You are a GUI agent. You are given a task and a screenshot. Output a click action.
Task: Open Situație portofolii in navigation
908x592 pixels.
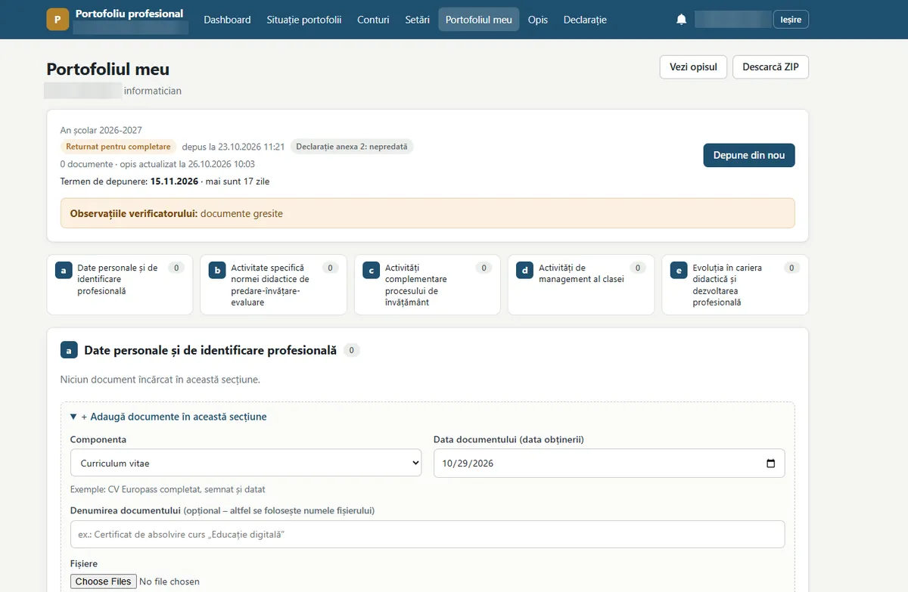click(304, 20)
